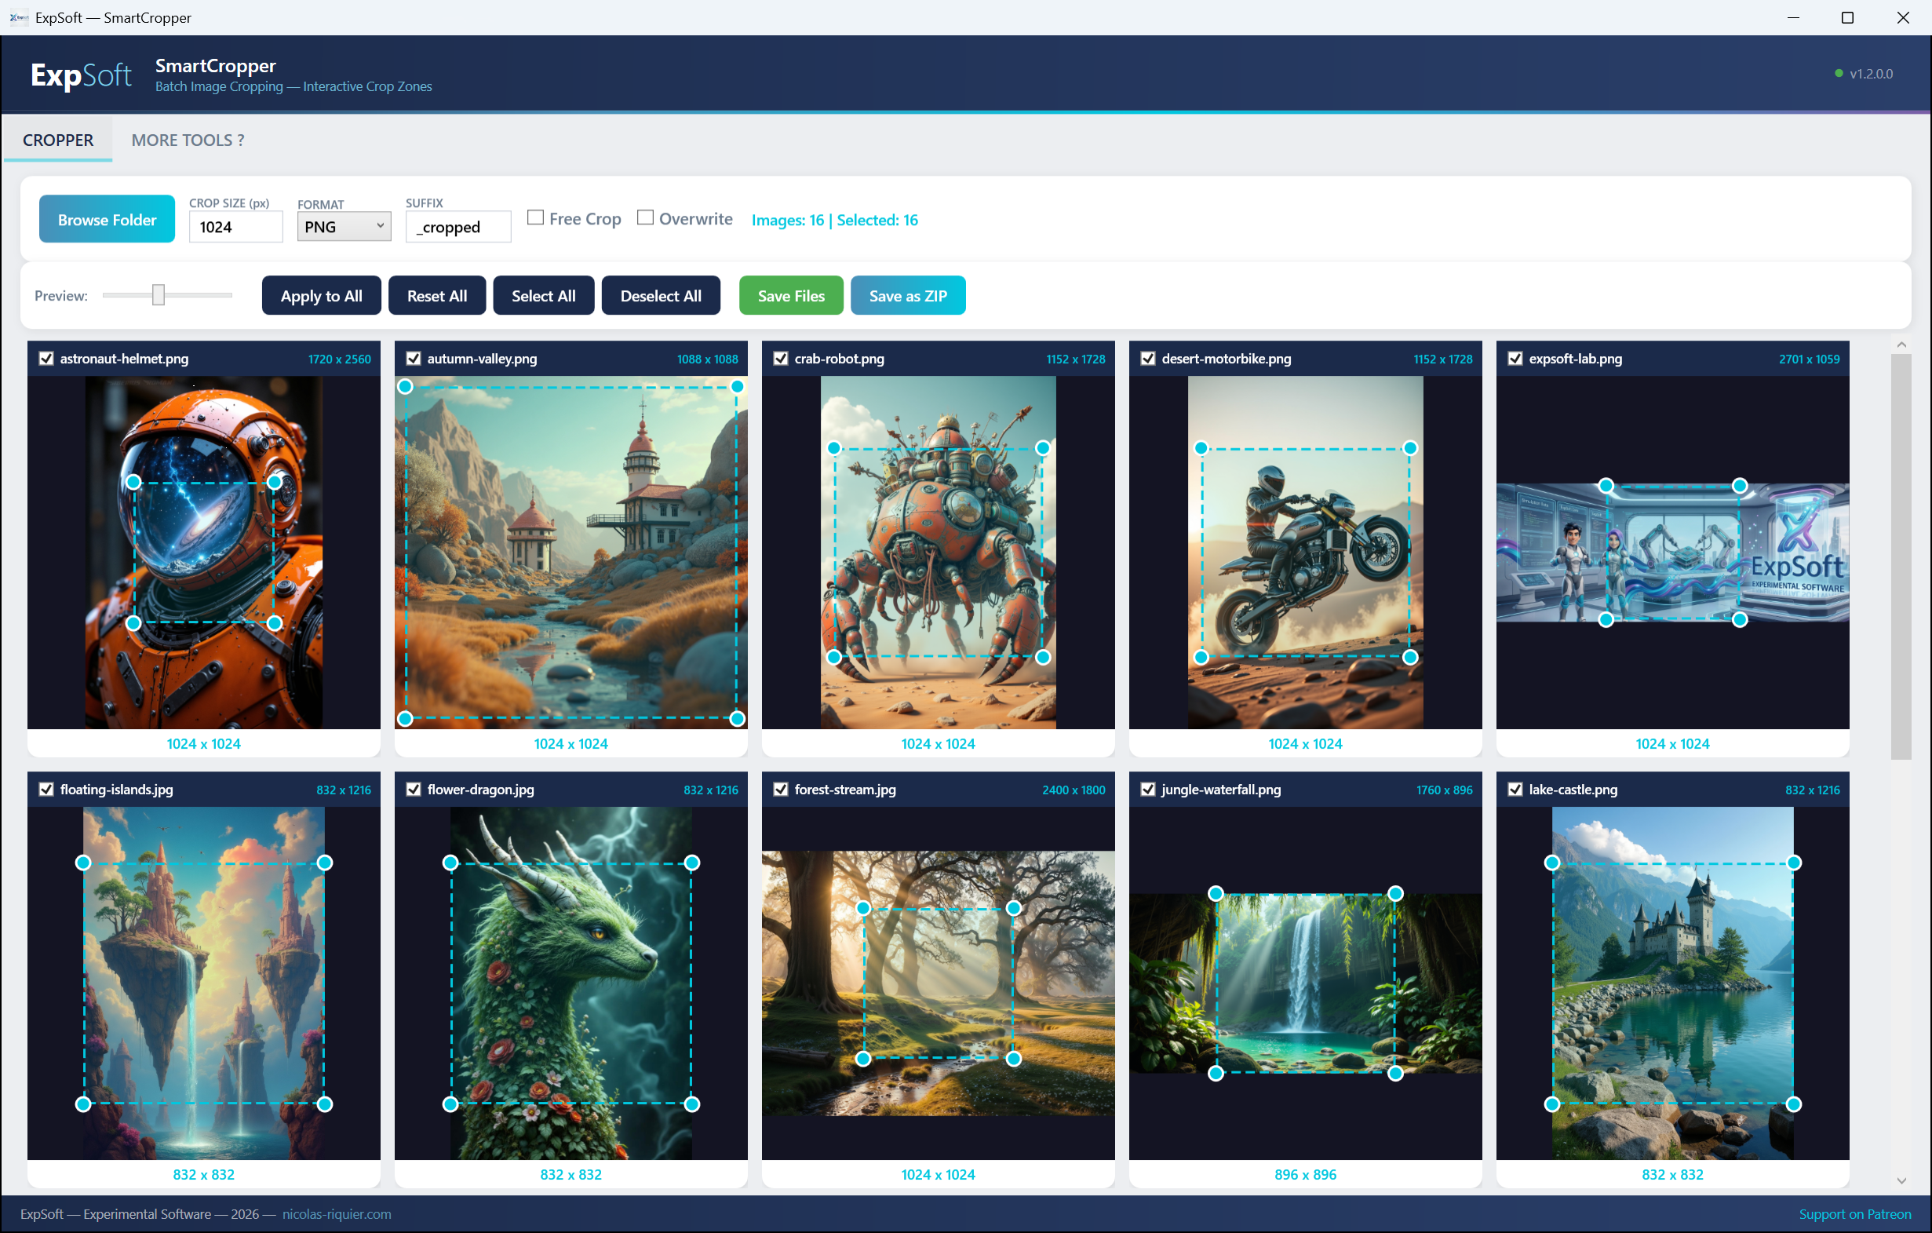1932x1233 pixels.
Task: Switch to the MORE TOOLS ? tab
Action: coord(188,140)
